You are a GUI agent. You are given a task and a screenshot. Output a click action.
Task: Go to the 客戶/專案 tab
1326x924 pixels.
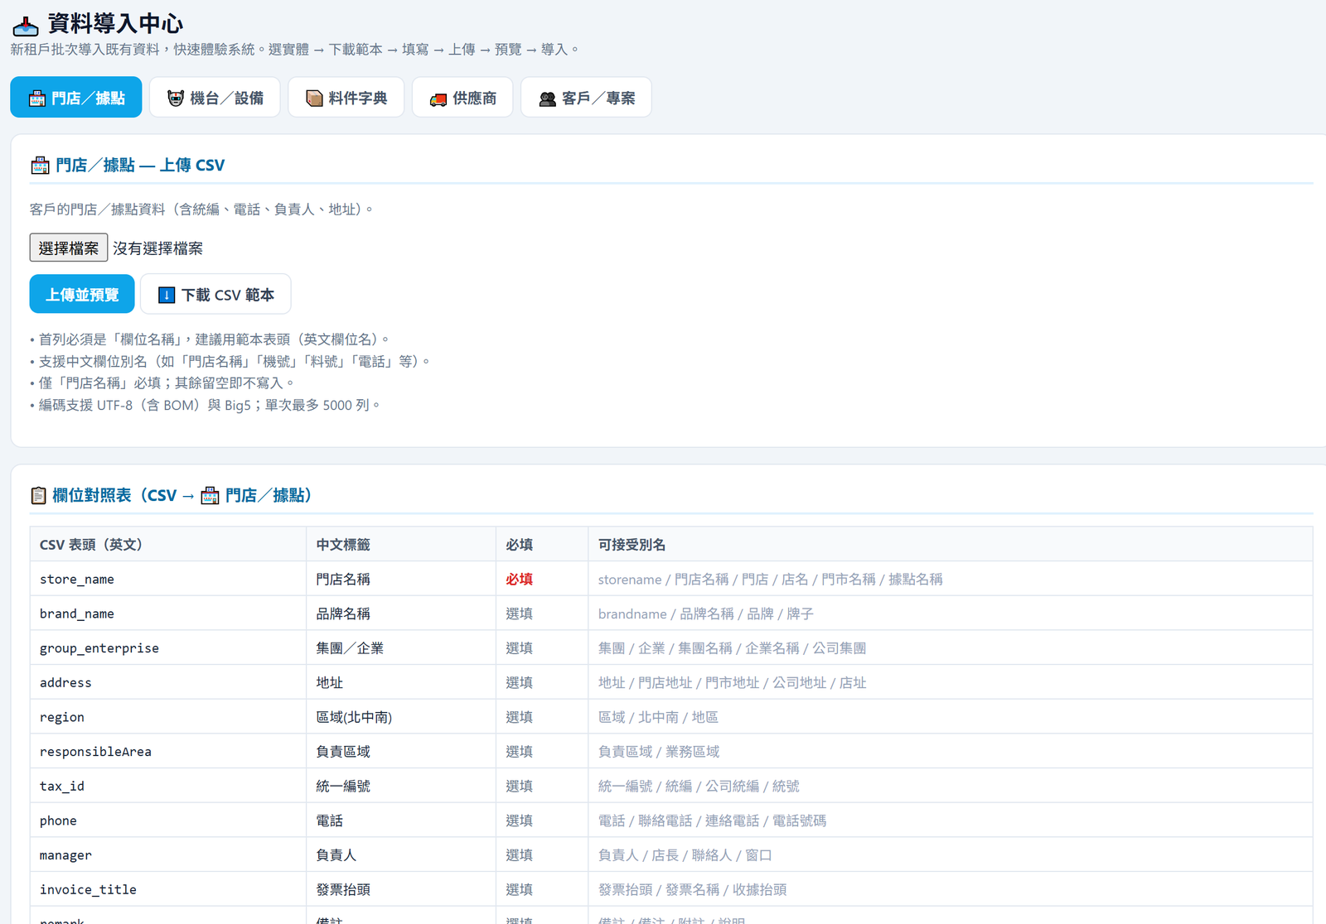click(x=586, y=98)
